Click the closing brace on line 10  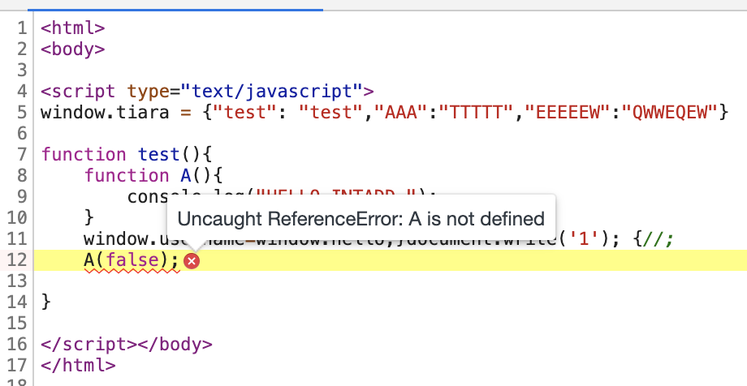(x=89, y=218)
